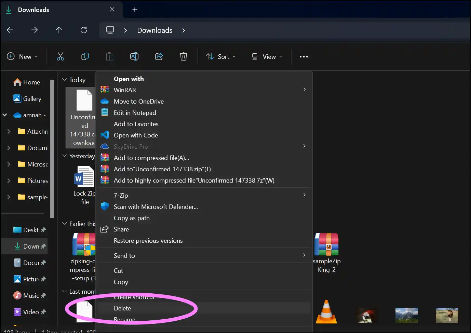
Task: Expand the Attachments folder chevron
Action: click(9, 132)
